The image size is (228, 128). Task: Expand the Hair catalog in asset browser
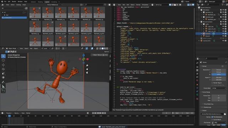(x=5, y=15)
